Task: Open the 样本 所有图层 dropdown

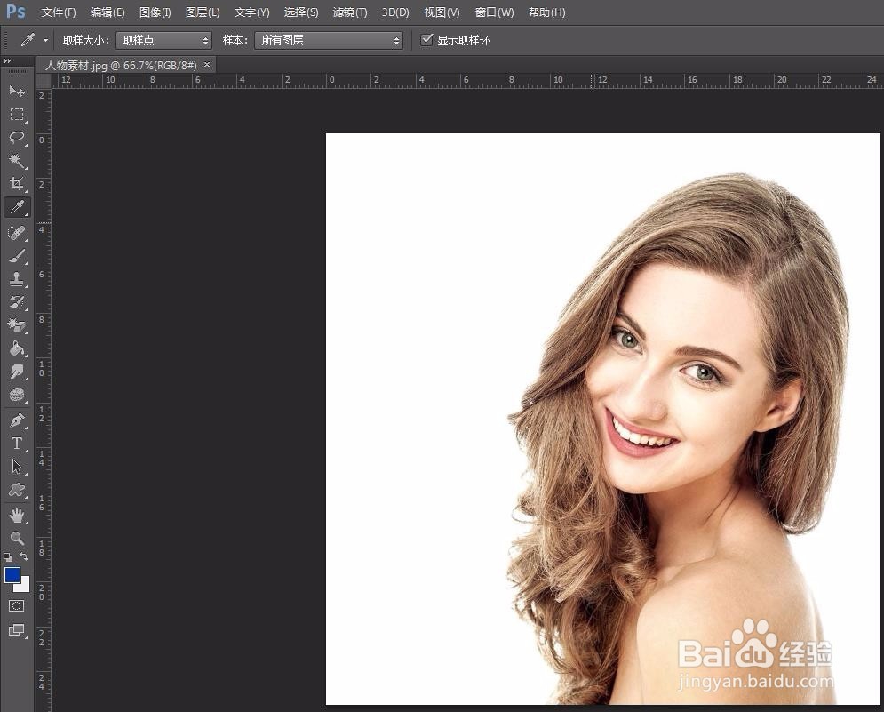Action: [x=328, y=40]
